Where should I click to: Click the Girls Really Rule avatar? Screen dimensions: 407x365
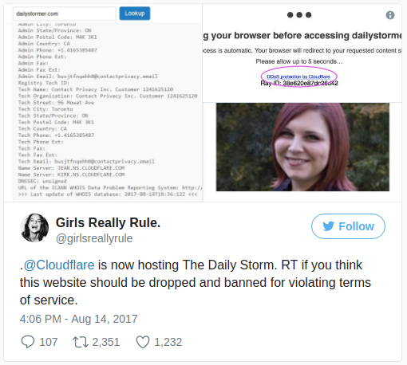pyautogui.click(x=34, y=228)
